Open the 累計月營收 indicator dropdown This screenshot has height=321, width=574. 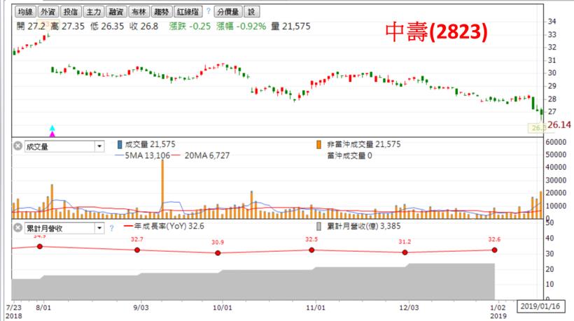point(99,229)
